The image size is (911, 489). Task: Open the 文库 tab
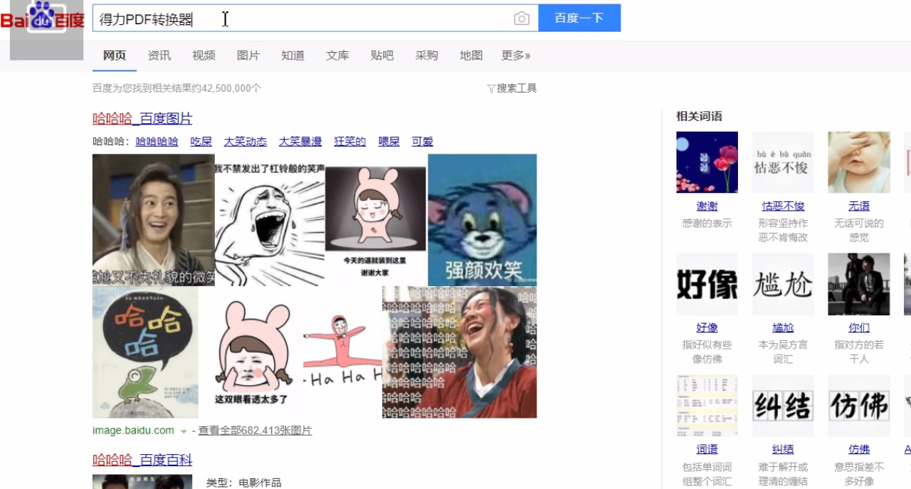(x=337, y=56)
